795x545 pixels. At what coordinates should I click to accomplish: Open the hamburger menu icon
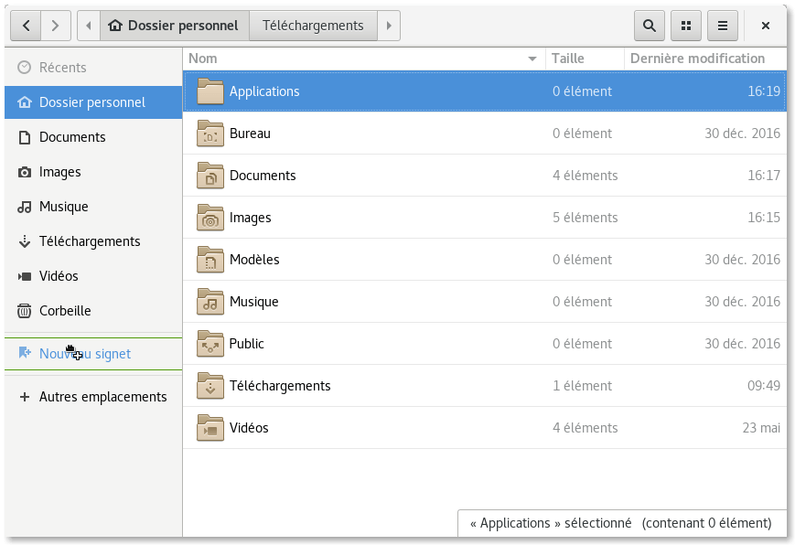pos(723,26)
